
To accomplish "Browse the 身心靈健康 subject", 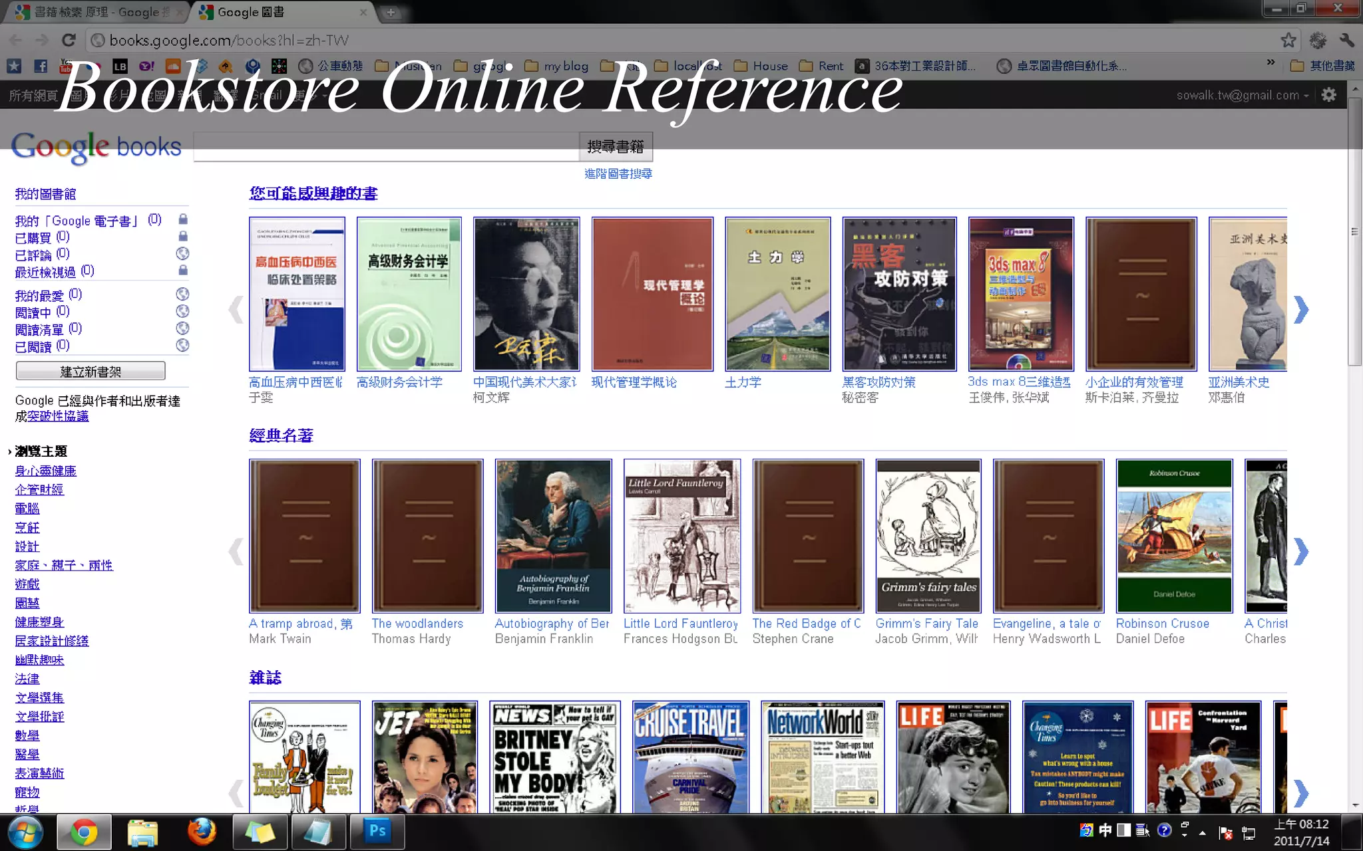I will (45, 471).
